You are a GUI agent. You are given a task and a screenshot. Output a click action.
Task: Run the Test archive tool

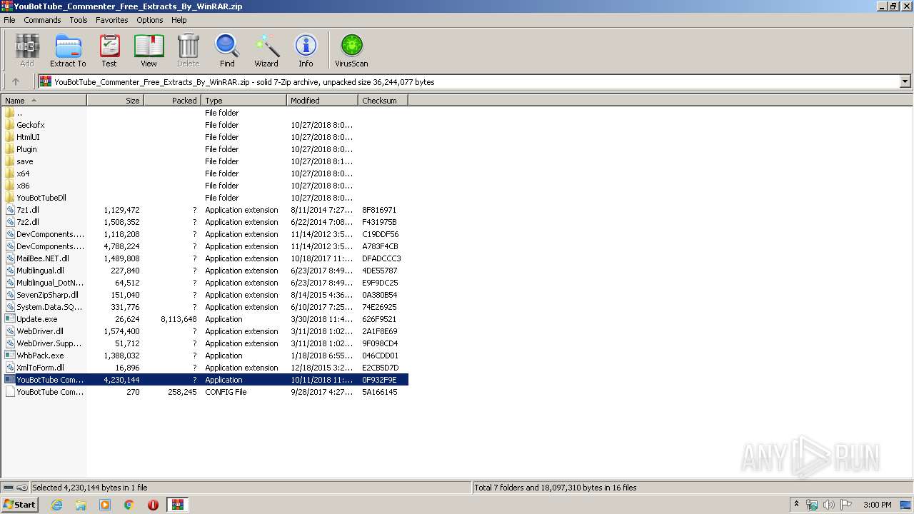pos(109,51)
